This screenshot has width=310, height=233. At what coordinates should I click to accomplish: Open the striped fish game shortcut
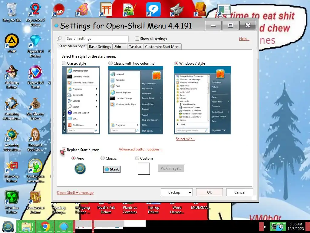(82, 9)
